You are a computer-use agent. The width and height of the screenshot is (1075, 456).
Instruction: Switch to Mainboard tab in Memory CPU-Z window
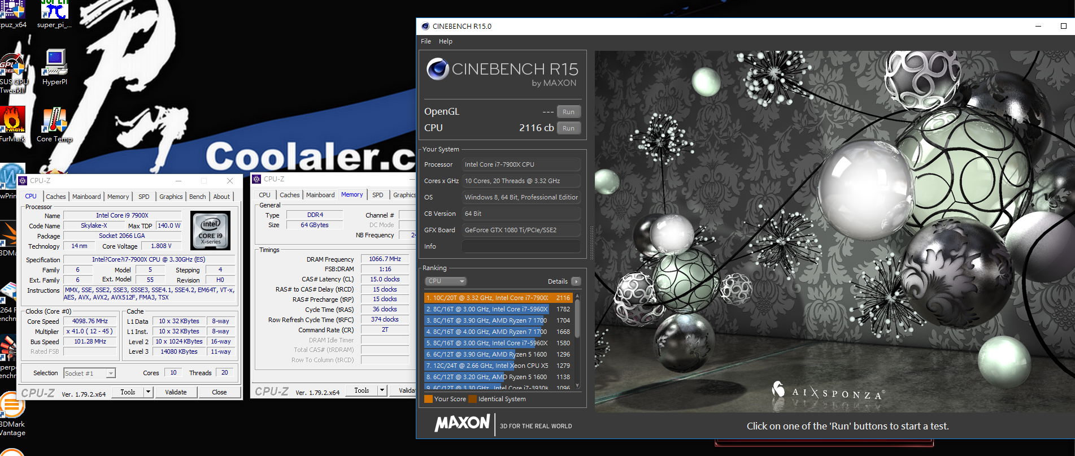click(x=320, y=195)
